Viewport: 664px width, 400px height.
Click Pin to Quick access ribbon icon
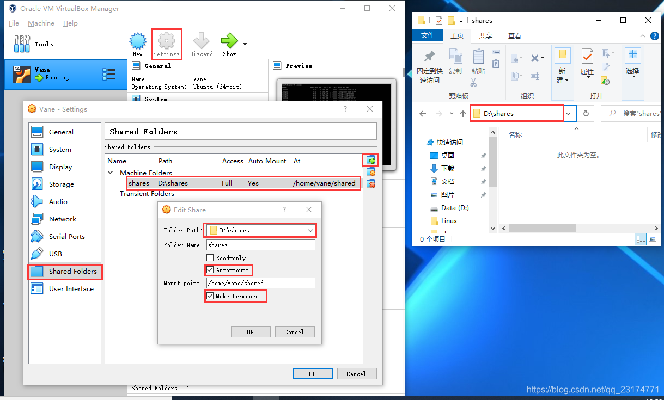(429, 57)
